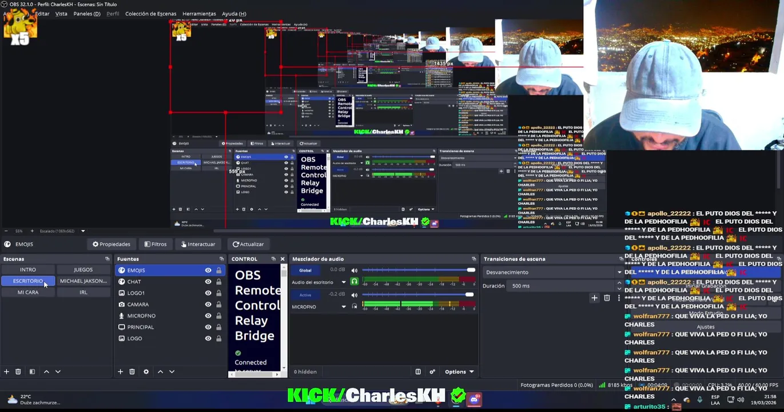Add a new scene with plus icon
The height and width of the screenshot is (412, 784).
[6, 372]
